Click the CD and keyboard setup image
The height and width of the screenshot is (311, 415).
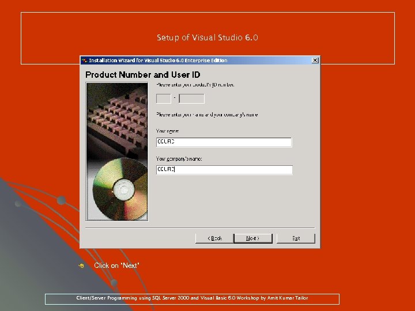[117, 151]
